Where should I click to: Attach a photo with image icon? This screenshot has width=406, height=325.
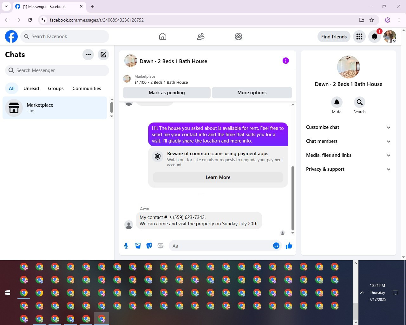(138, 246)
